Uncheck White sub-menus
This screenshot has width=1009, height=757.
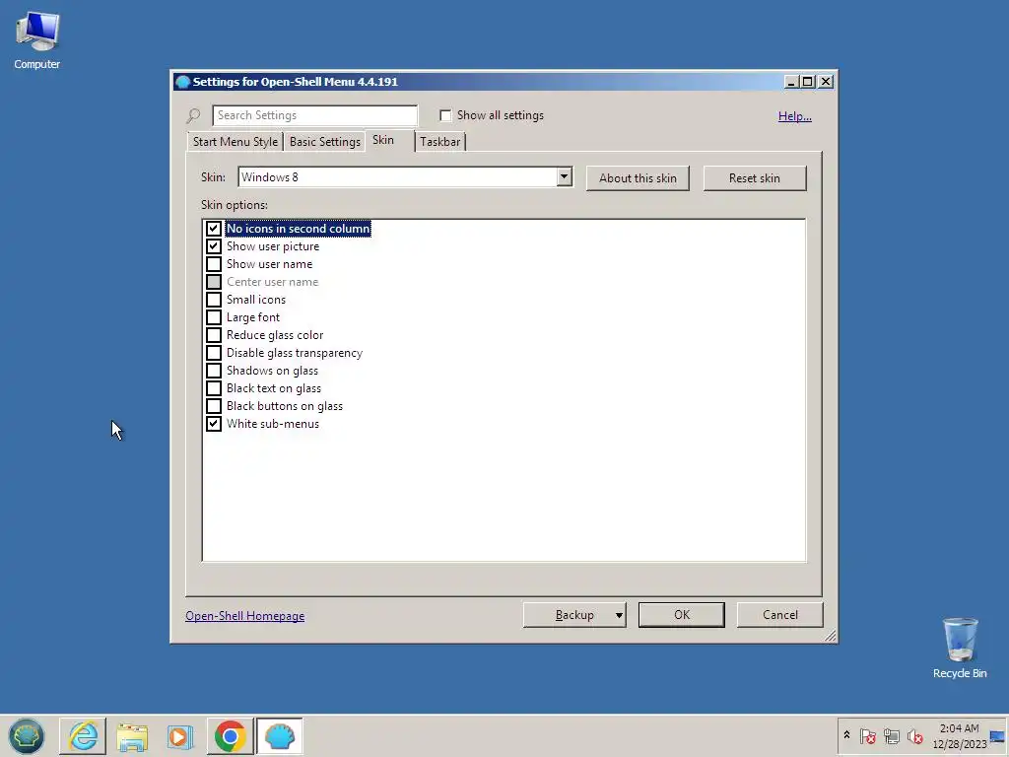214,424
